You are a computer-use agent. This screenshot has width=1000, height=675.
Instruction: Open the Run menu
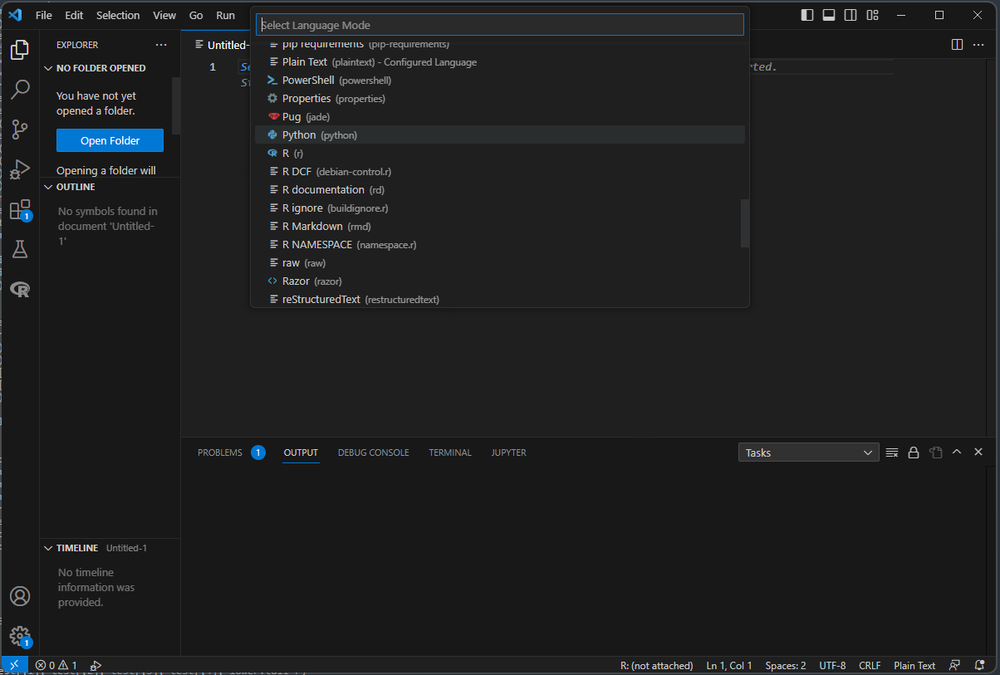point(225,15)
